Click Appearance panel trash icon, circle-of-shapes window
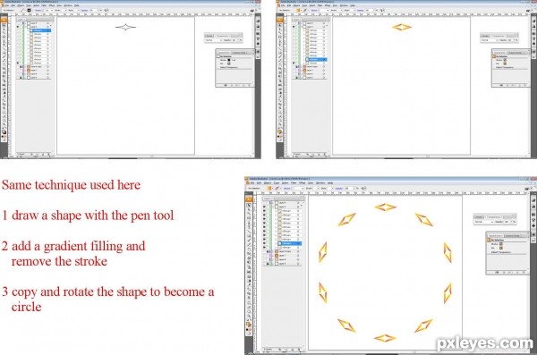The width and height of the screenshot is (537, 355). tap(524, 272)
